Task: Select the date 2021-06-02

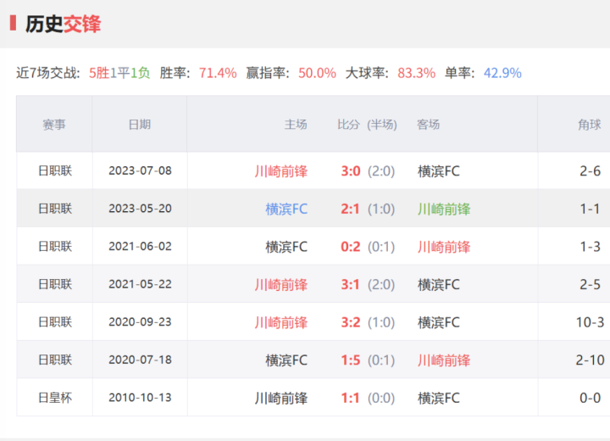Action: pyautogui.click(x=140, y=246)
